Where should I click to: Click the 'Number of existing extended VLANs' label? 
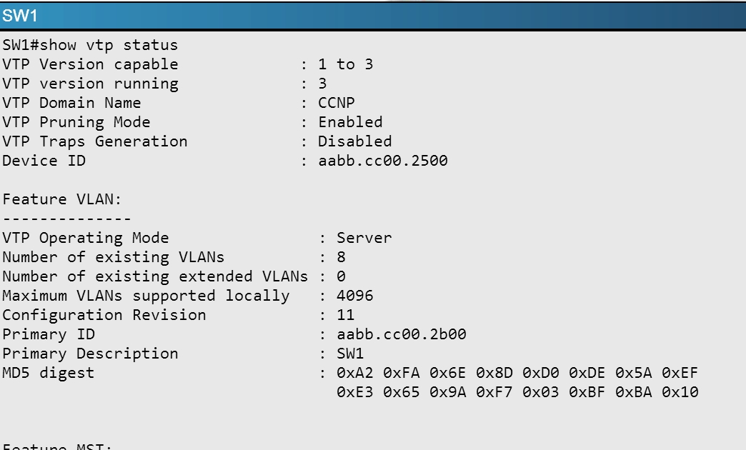[x=155, y=276]
